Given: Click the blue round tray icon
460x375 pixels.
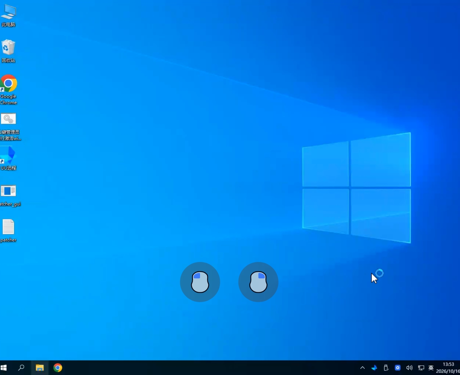Looking at the screenshot, I should [398, 368].
